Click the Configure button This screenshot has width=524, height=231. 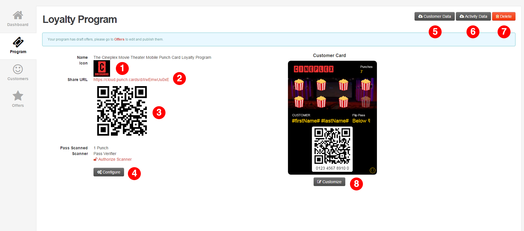[109, 172]
